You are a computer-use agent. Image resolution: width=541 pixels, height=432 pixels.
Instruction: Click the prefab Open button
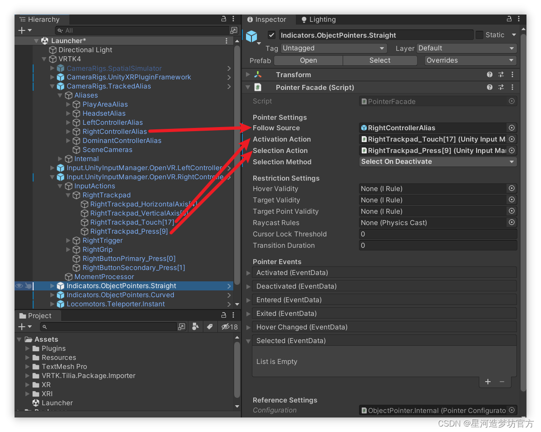tap(309, 60)
